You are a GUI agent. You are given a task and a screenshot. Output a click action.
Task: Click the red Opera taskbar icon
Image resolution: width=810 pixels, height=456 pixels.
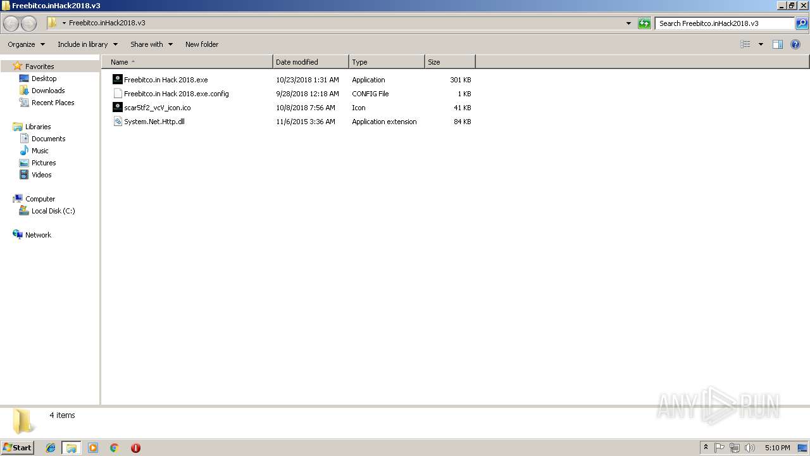point(135,448)
